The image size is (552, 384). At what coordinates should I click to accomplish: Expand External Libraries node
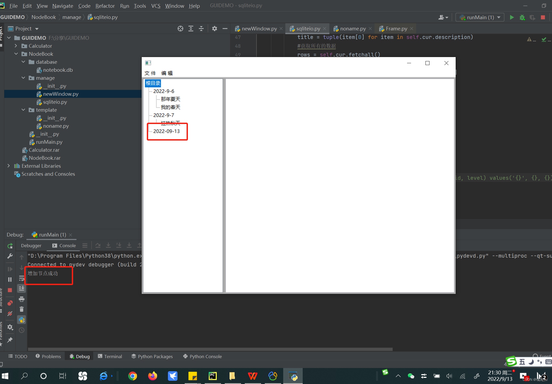[9, 166]
